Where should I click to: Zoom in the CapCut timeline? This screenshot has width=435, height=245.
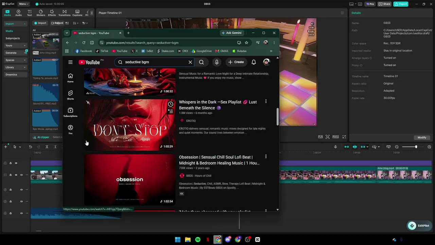429,147
